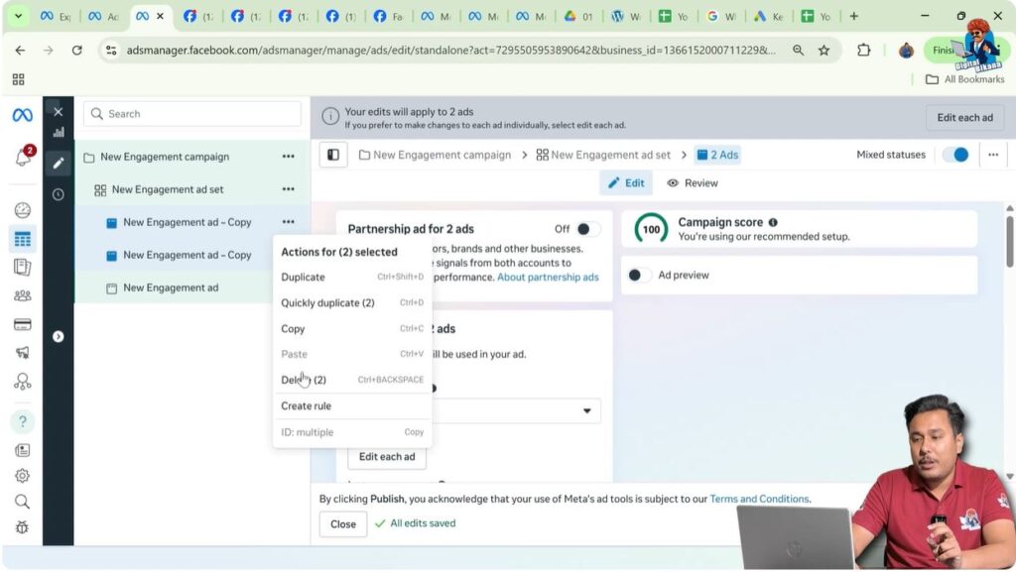The width and height of the screenshot is (1016, 572).
Task: Toggle the side panel layout icon
Action: click(x=333, y=155)
